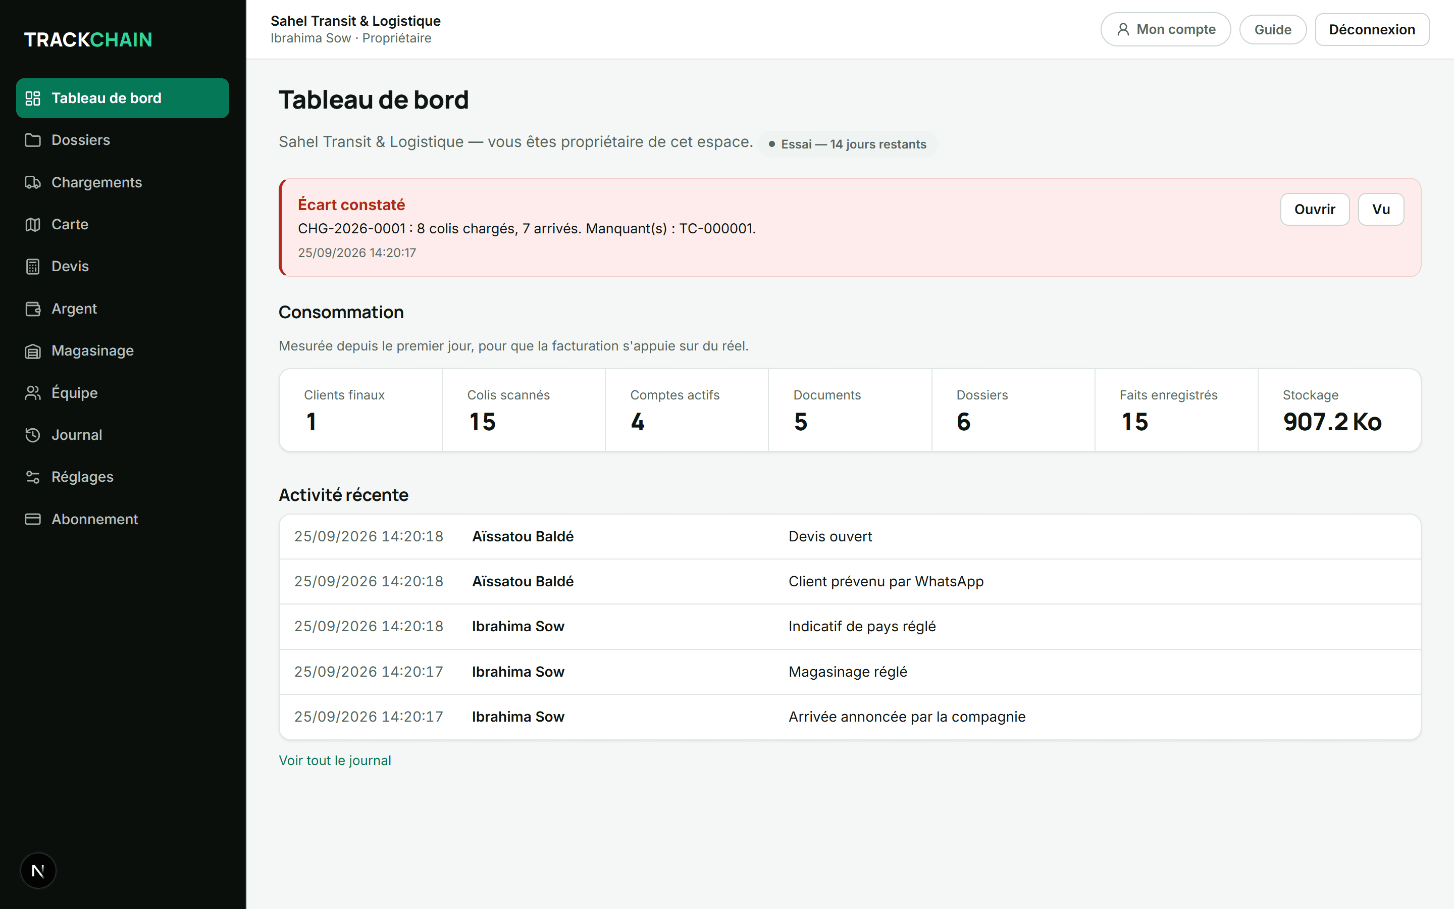Screen dimensions: 1454x909
Task: Click the Client prévenu par WhatsApp entry
Action: pos(850,581)
